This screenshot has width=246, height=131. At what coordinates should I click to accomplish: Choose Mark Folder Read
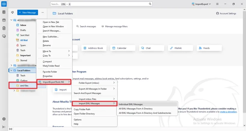54,66
